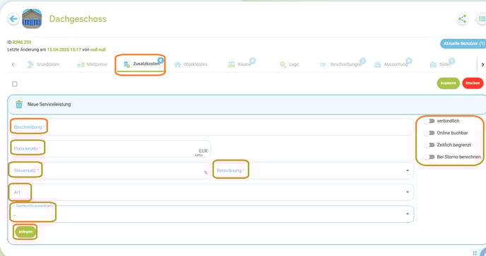Toggle the verbindlich switch
The width and height of the screenshot is (486, 256).
[x=429, y=121]
